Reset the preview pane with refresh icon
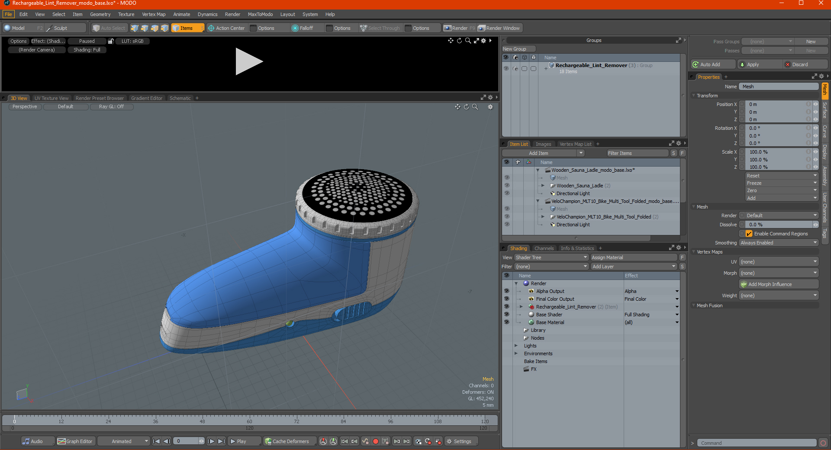This screenshot has height=450, width=831. (459, 41)
